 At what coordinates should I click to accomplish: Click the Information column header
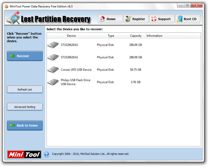(x=173, y=36)
